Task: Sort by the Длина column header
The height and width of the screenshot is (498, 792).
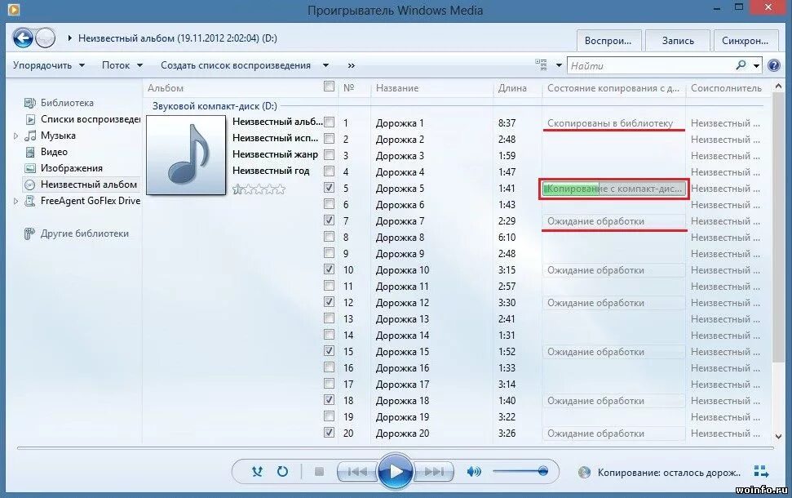Action: 517,88
